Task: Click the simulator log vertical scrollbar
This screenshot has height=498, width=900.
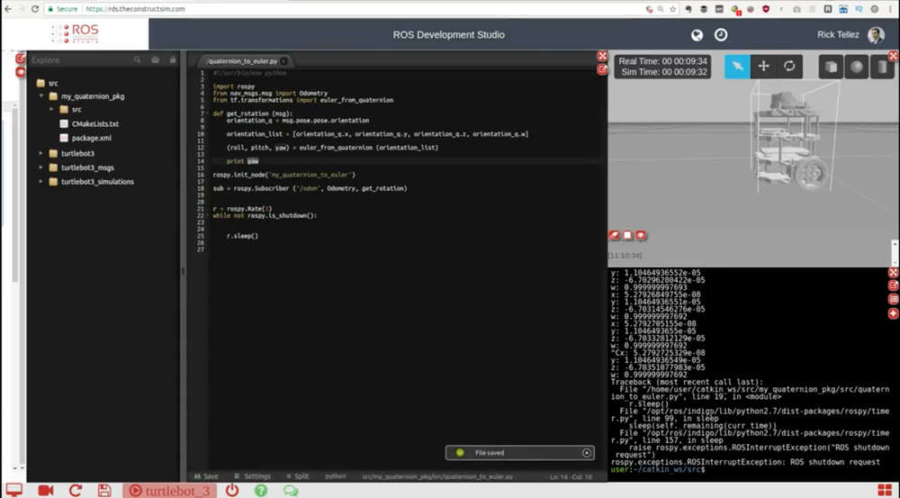Action: 895,253
